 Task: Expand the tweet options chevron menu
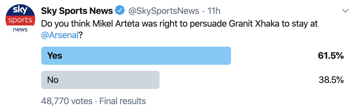[345, 11]
